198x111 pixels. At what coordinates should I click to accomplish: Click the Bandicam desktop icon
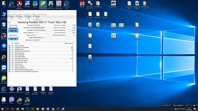pyautogui.click(x=4, y=36)
